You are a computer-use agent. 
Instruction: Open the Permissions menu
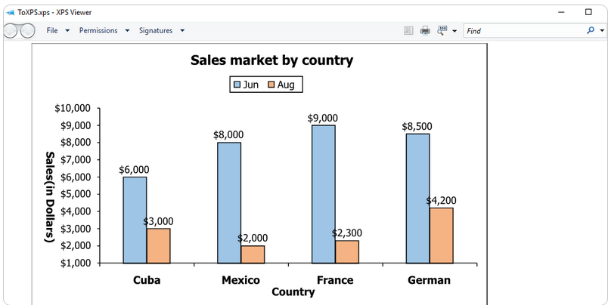click(98, 31)
